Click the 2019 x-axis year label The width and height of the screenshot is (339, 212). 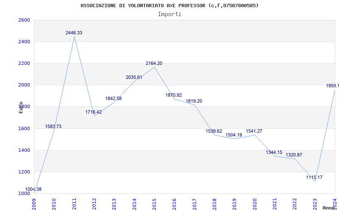[x=235, y=204]
